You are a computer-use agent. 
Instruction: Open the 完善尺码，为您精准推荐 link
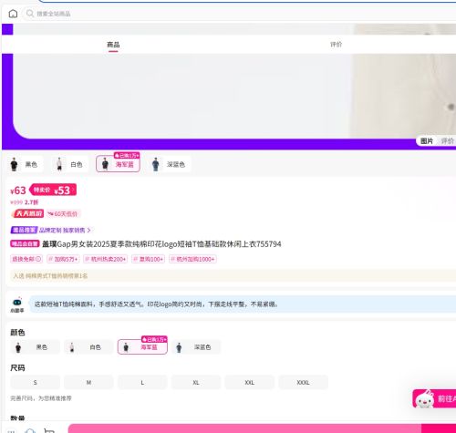[x=41, y=398]
